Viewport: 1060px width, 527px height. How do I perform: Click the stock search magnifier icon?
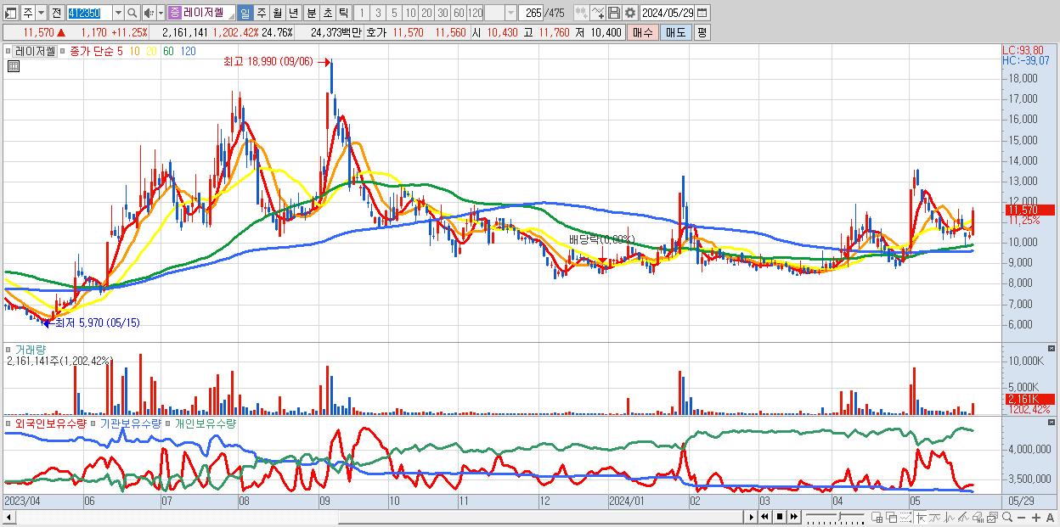(132, 14)
